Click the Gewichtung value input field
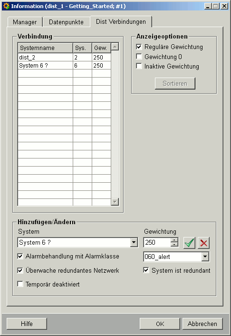This screenshot has width=231, height=336. coord(157,242)
